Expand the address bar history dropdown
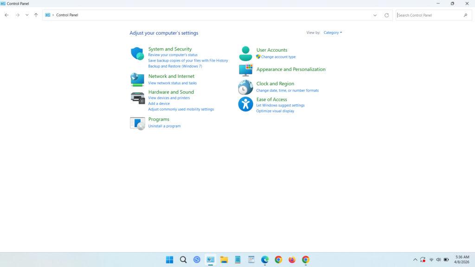Image resolution: width=475 pixels, height=267 pixels. 375,15
